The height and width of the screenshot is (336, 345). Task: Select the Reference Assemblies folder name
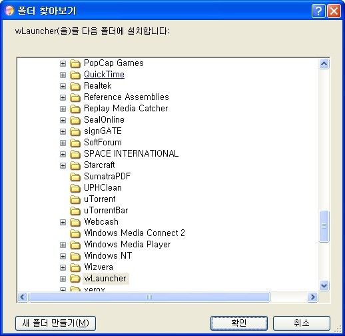coord(127,97)
